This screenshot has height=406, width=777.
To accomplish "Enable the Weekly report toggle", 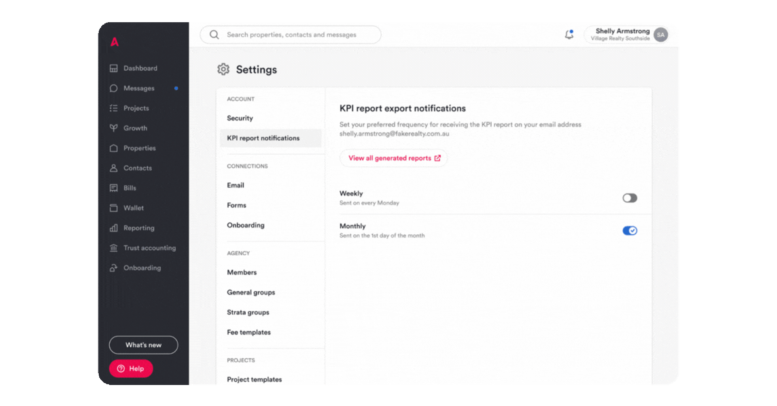I will (630, 198).
